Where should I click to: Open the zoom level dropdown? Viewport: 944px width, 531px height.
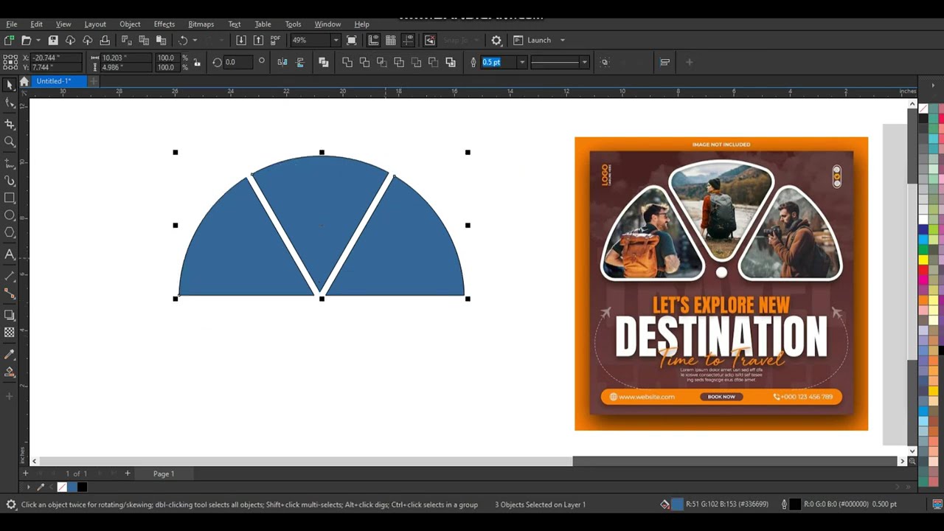click(x=336, y=40)
